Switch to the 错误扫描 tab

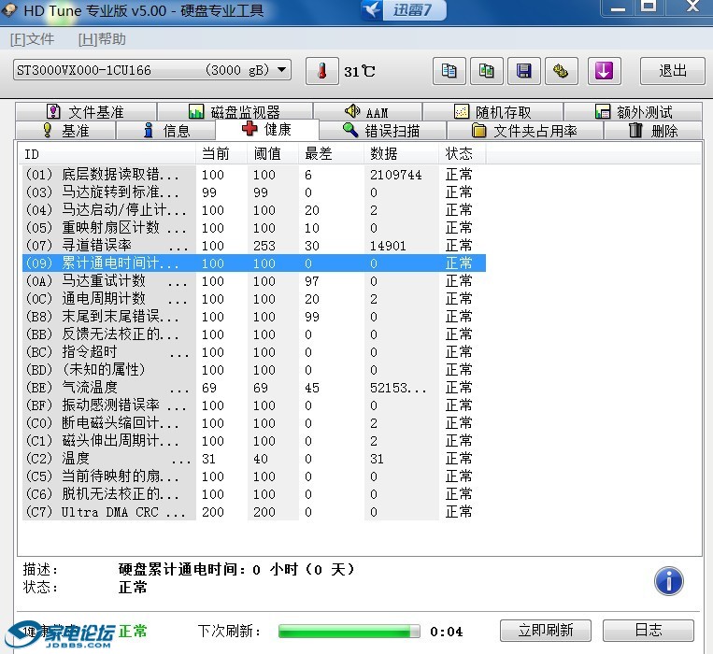(x=381, y=131)
